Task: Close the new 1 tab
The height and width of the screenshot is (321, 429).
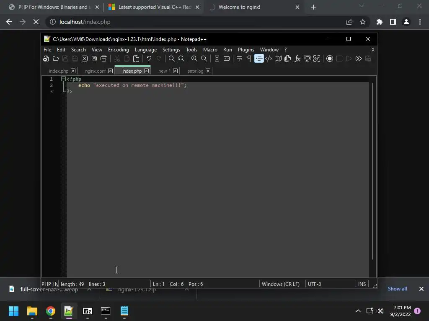Action: pyautogui.click(x=176, y=71)
